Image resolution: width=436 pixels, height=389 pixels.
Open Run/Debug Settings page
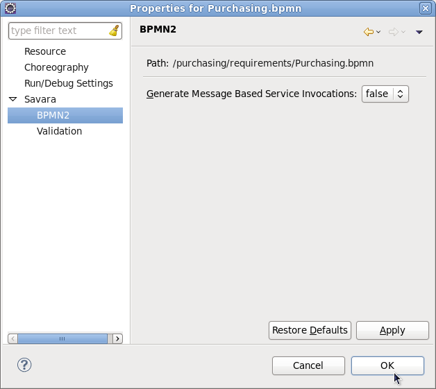tap(68, 83)
